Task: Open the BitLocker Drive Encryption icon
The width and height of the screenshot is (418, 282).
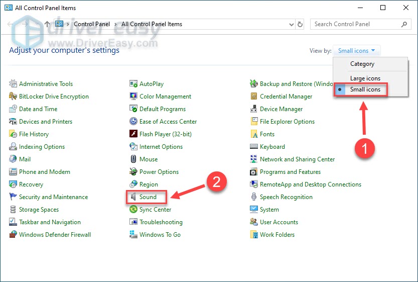Action: (13, 97)
